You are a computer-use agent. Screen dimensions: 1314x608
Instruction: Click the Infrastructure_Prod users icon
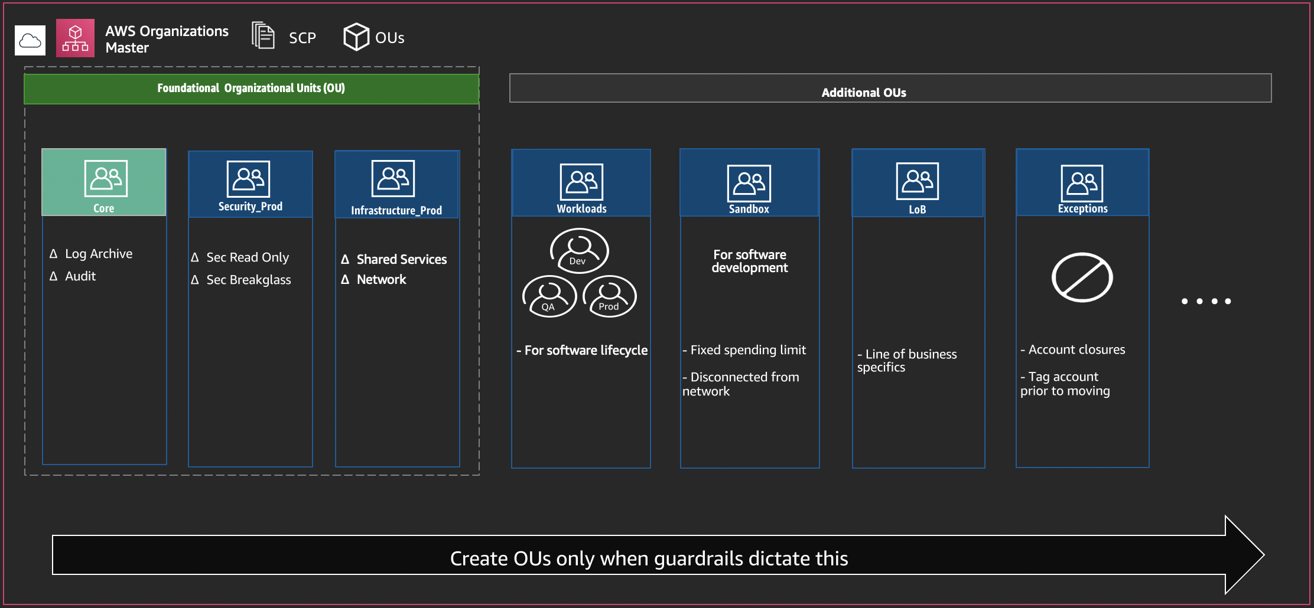393,178
